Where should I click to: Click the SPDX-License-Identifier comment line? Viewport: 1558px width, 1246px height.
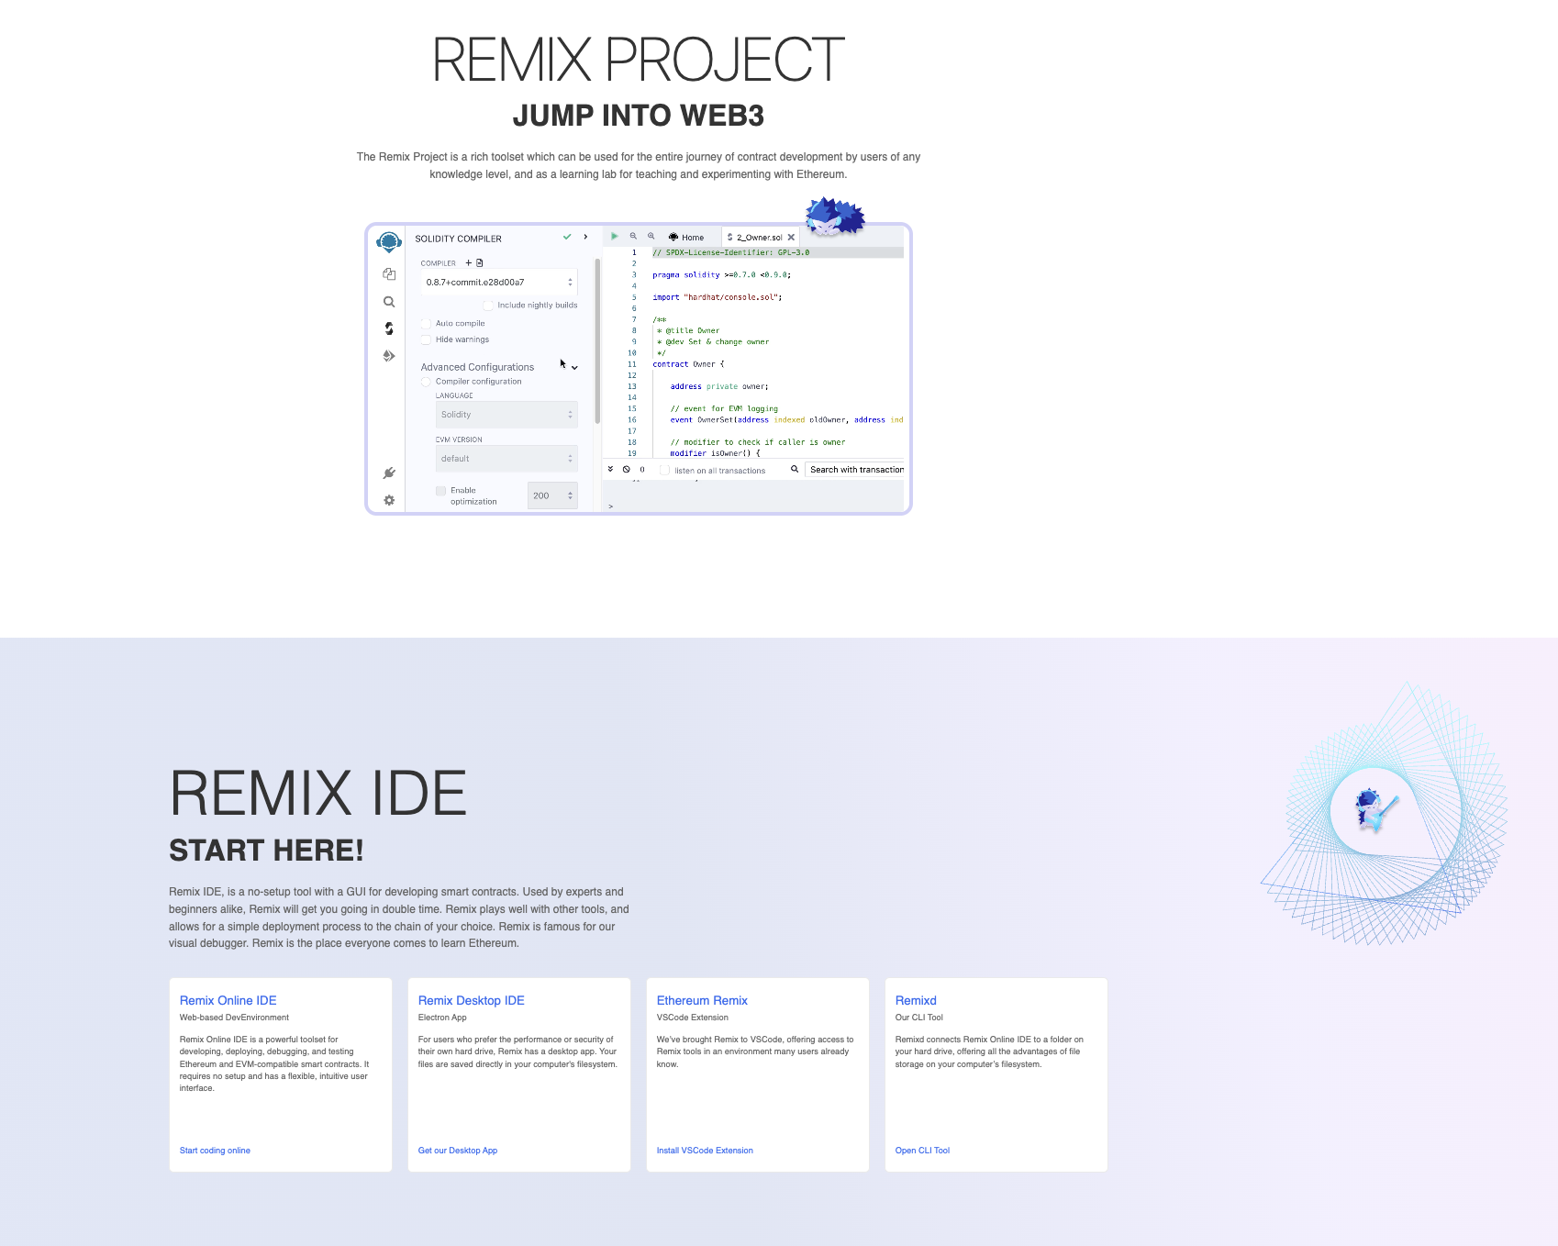(731, 252)
